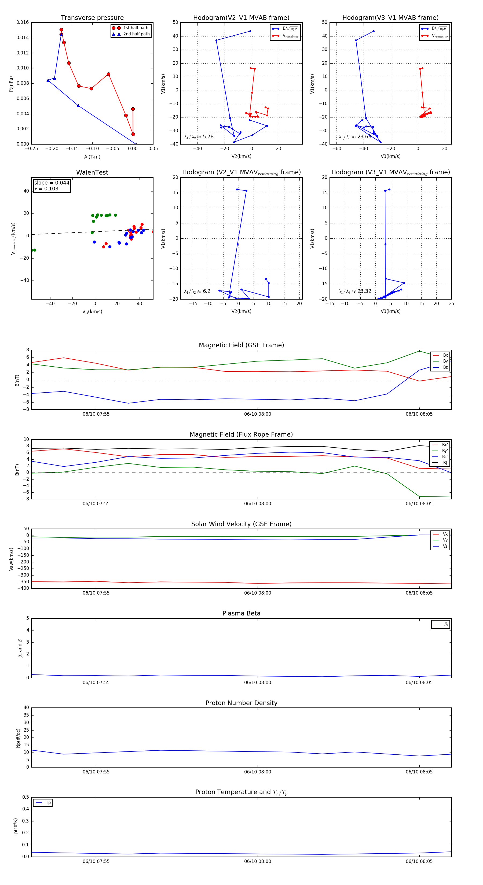Select the "2nd half path" legend entry
Image resolution: width=483 pixels, height=885 pixels.
[131, 34]
